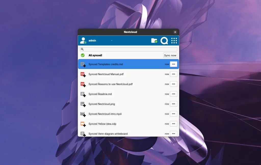Open options menu for Venn diagram.whiteboard

pos(174,134)
